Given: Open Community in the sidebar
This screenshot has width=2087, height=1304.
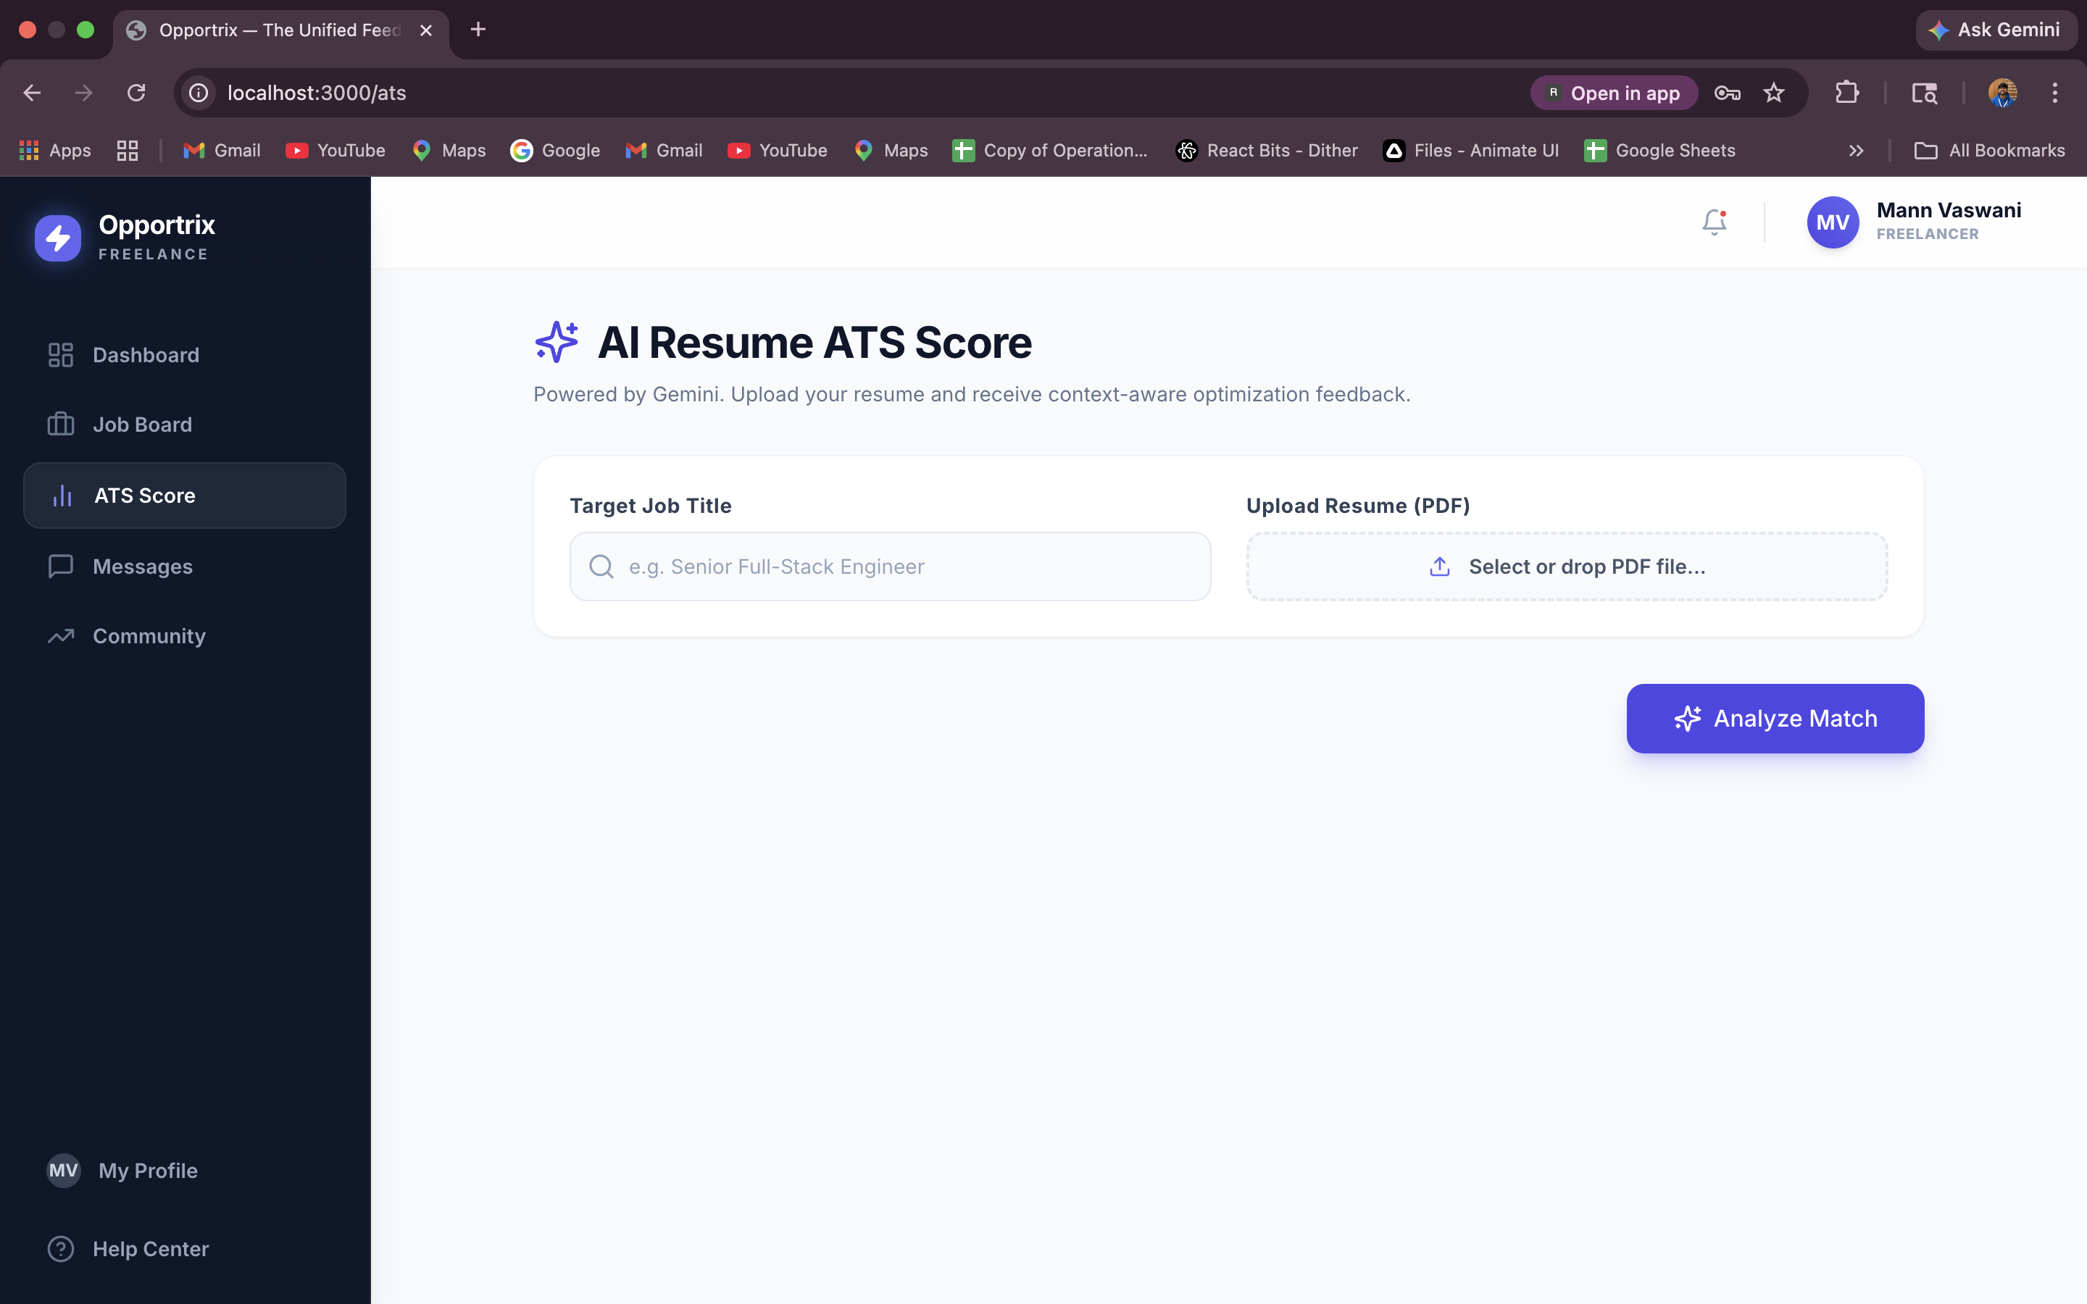Looking at the screenshot, I should coord(185,637).
